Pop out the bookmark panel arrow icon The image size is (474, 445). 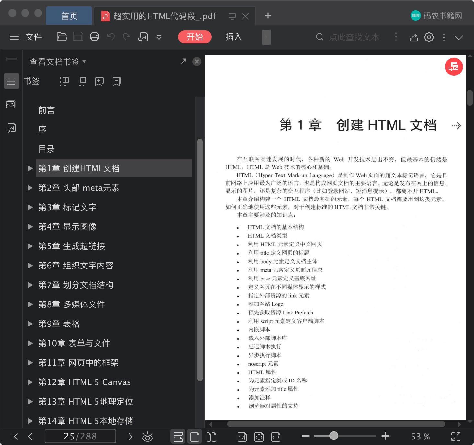click(x=184, y=61)
